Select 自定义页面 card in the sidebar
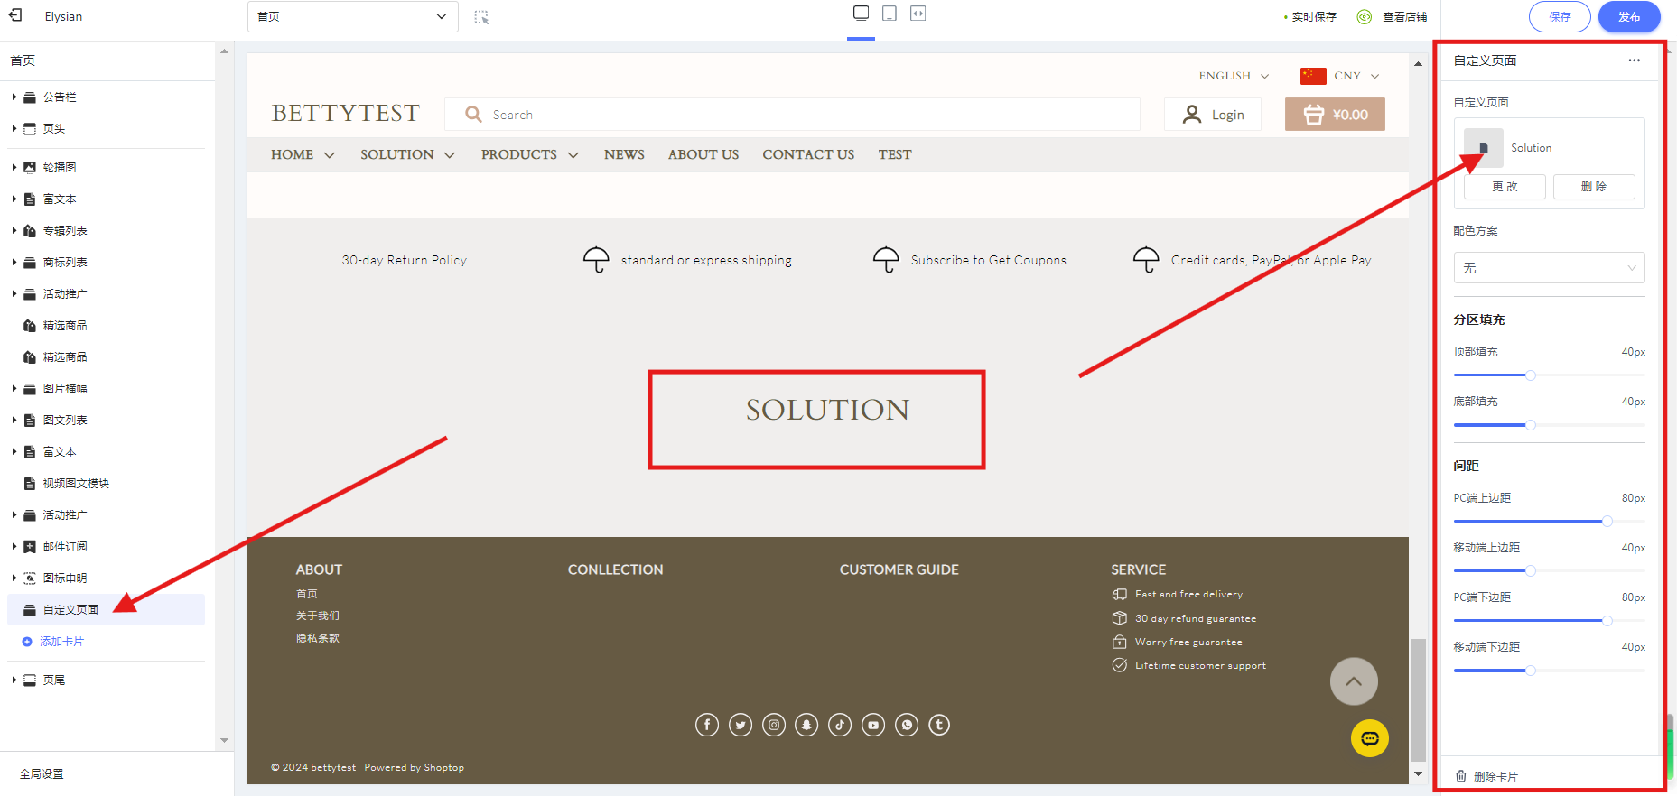 coord(70,609)
